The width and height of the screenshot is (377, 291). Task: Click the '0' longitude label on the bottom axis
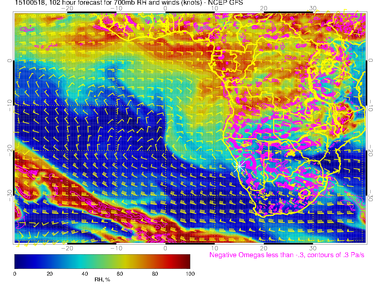(x=165, y=248)
